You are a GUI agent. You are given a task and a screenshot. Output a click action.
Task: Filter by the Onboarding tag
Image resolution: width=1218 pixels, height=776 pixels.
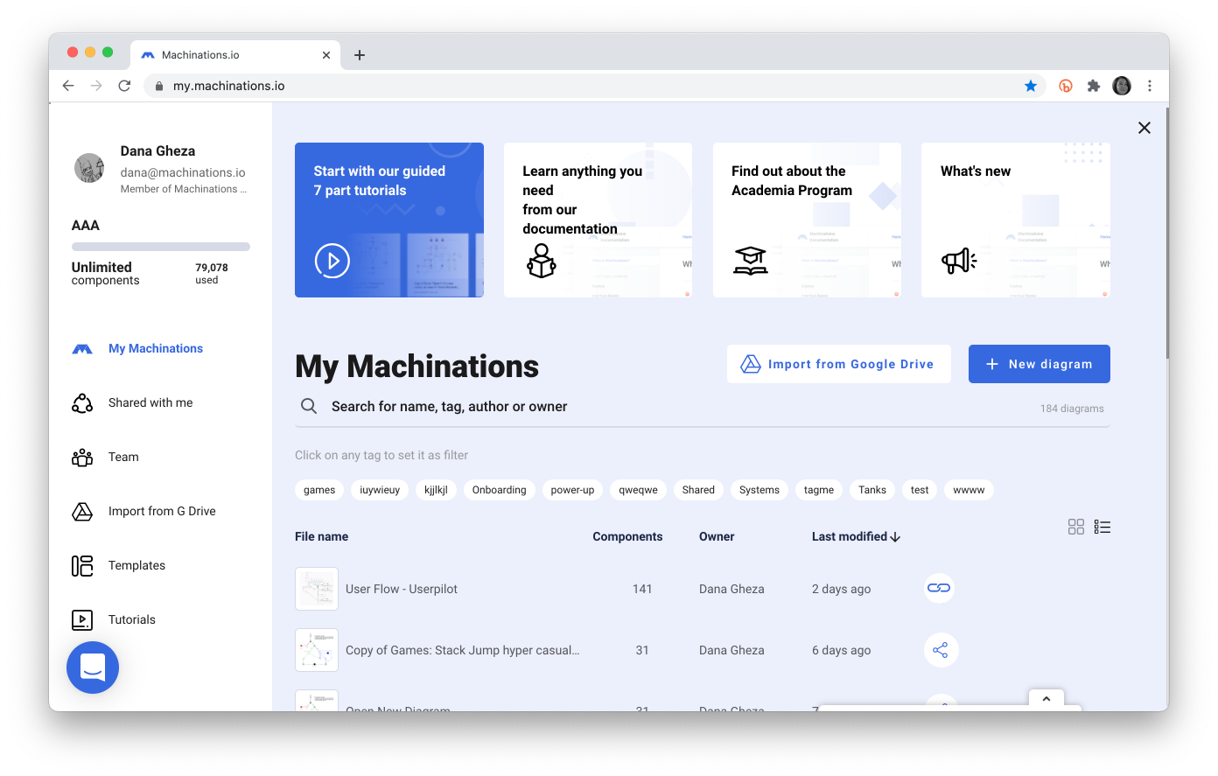click(x=500, y=490)
